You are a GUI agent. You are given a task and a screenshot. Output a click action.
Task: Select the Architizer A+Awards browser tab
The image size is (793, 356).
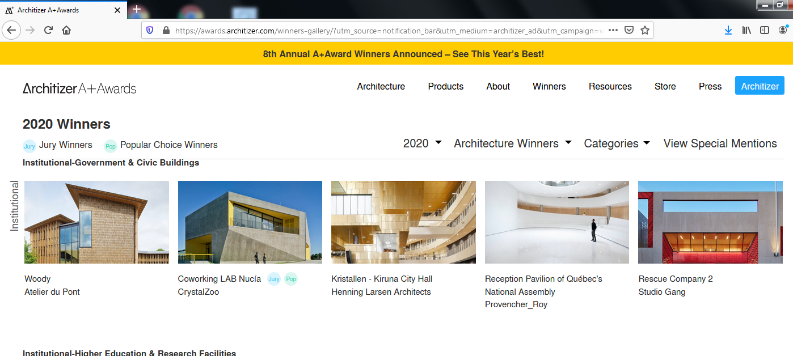click(x=64, y=10)
